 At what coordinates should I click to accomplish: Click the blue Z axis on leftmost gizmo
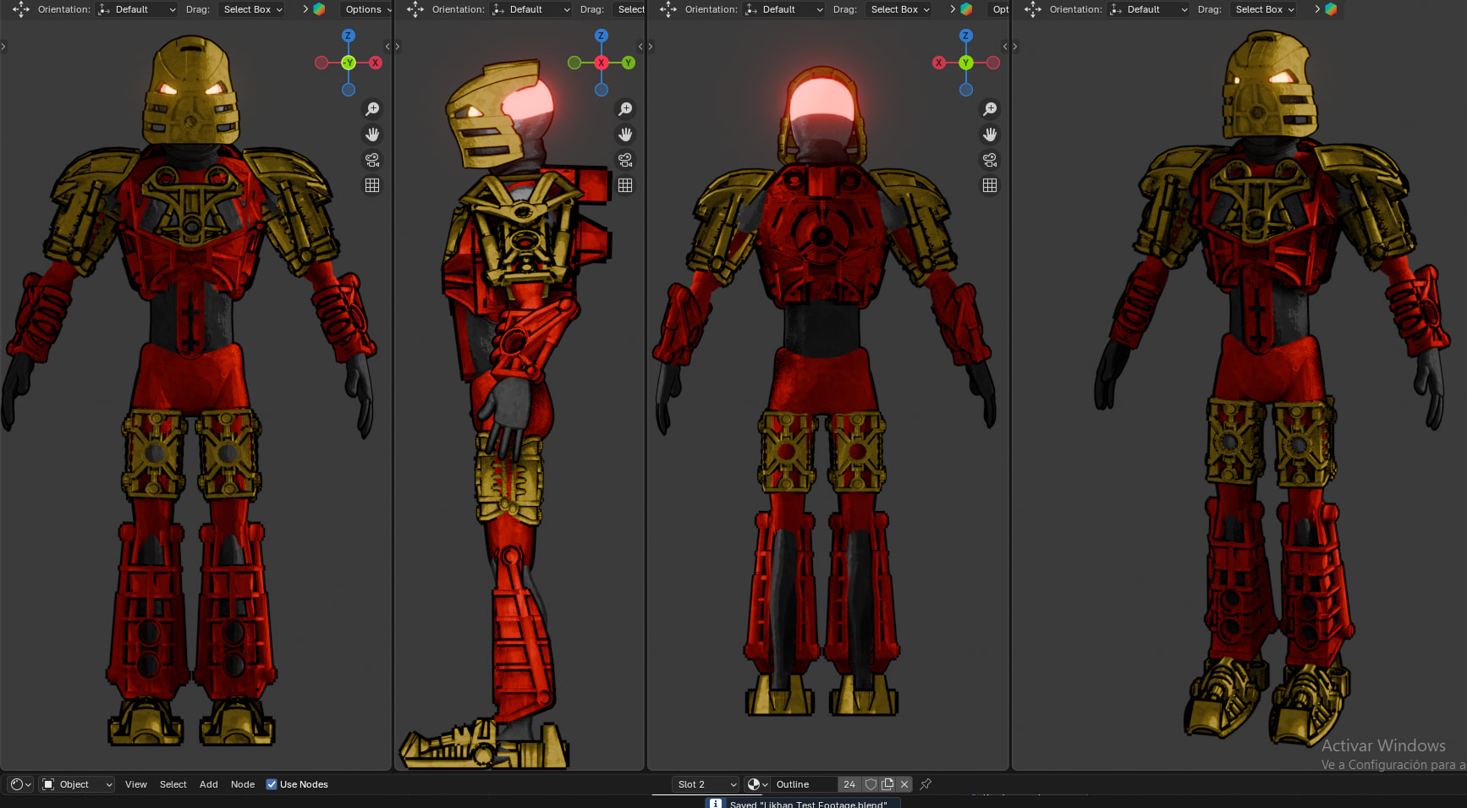349,36
